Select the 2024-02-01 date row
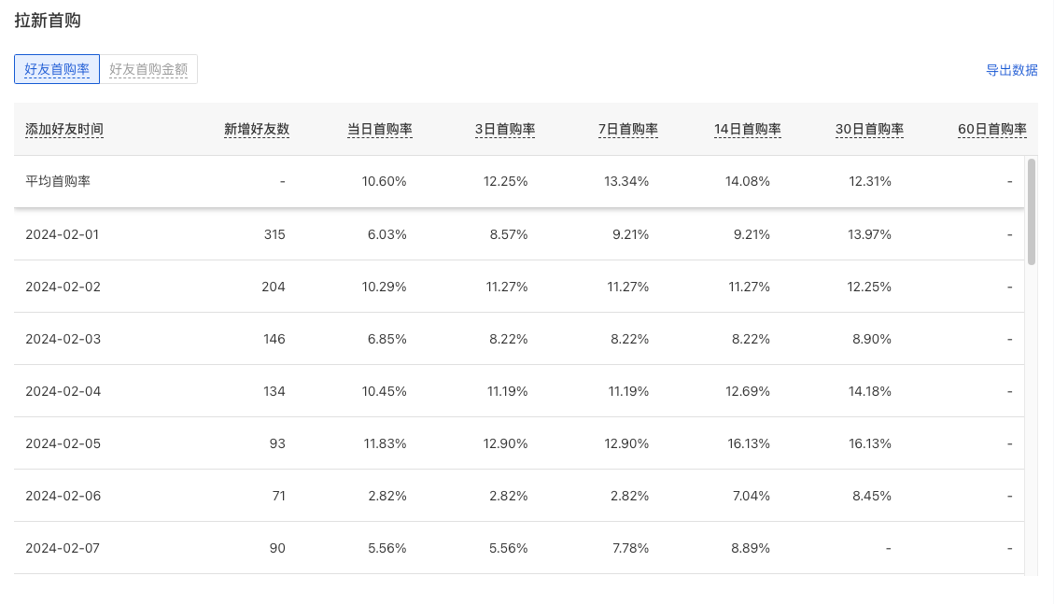This screenshot has width=1054, height=604. click(x=519, y=234)
